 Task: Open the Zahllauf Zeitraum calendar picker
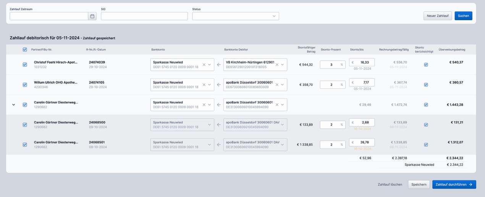(92, 16)
